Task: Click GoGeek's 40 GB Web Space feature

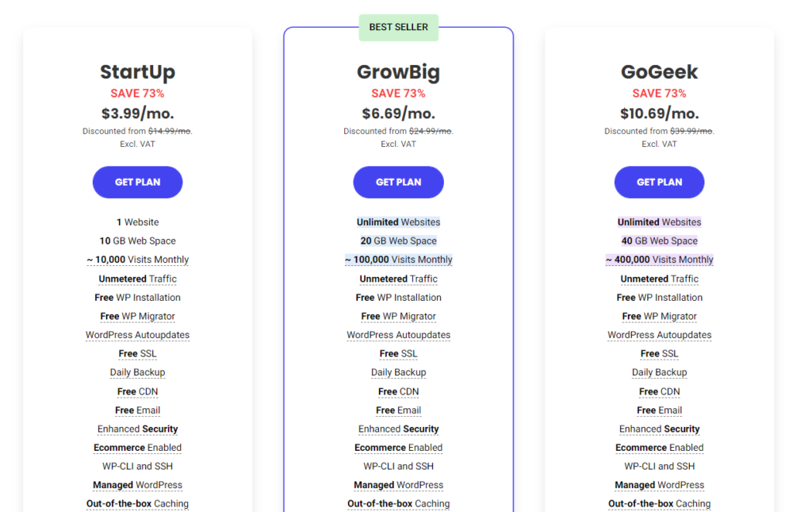Action: point(659,241)
